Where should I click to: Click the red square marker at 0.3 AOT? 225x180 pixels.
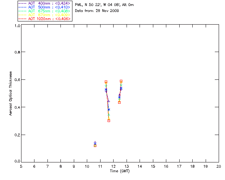(x=109, y=121)
